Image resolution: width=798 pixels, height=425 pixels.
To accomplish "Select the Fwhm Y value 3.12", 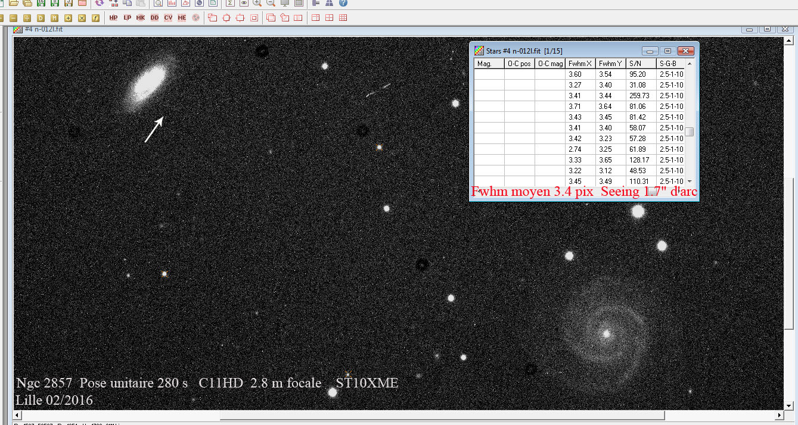I will [x=611, y=171].
